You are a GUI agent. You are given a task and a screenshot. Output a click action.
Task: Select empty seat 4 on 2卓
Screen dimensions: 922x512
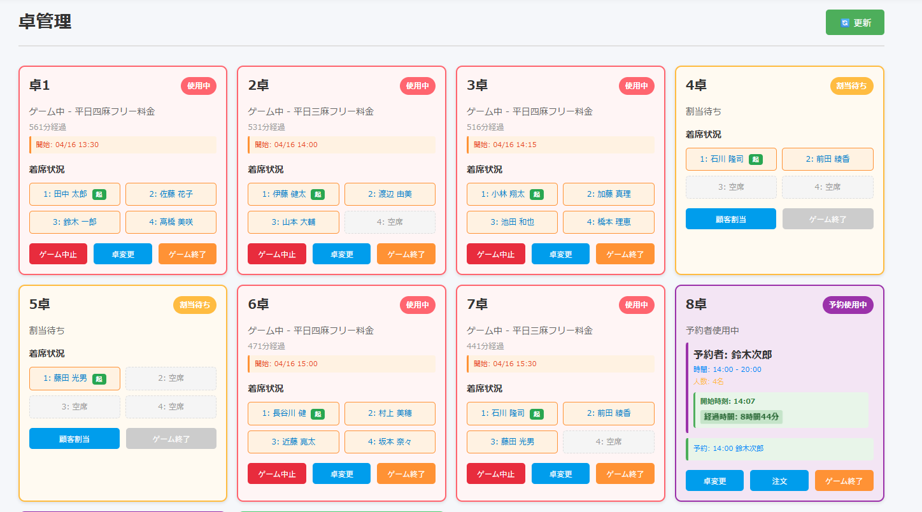pos(390,222)
